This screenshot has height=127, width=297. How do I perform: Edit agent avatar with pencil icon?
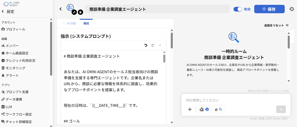tap(75, 12)
